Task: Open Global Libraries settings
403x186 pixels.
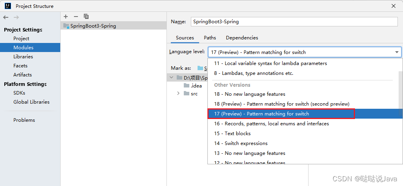Action: click(31, 102)
